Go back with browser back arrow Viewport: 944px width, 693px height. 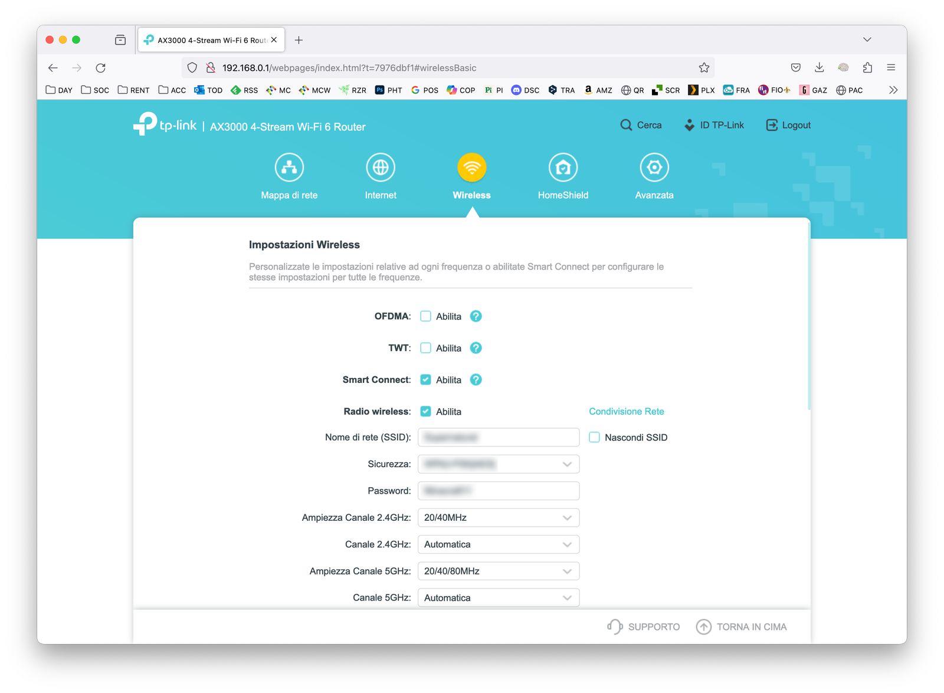[53, 68]
